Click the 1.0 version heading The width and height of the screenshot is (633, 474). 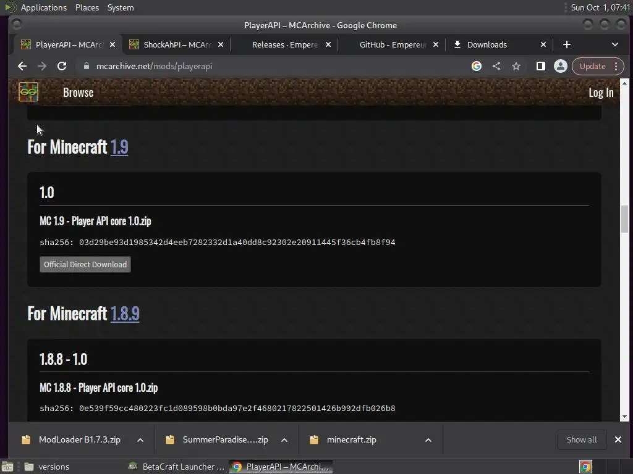tap(47, 193)
